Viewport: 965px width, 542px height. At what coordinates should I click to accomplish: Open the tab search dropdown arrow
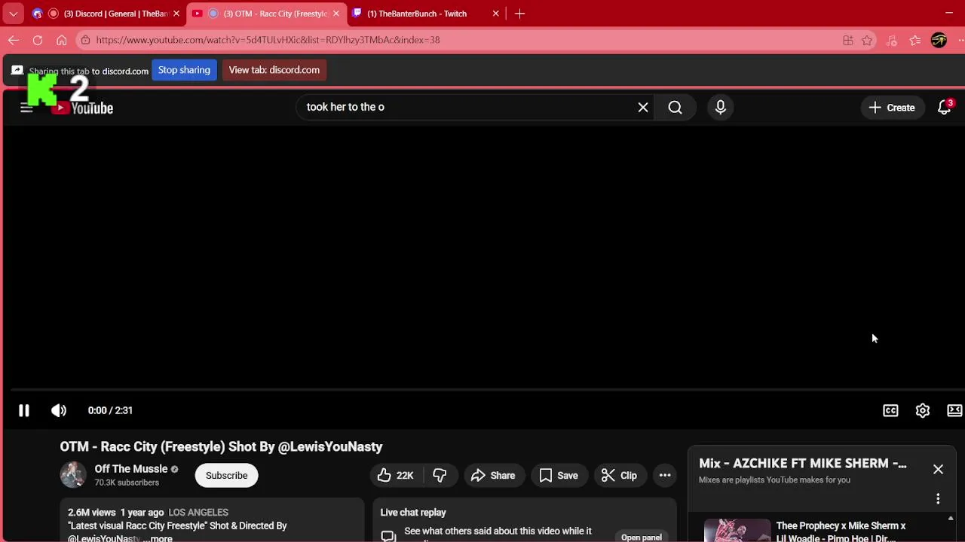point(14,14)
